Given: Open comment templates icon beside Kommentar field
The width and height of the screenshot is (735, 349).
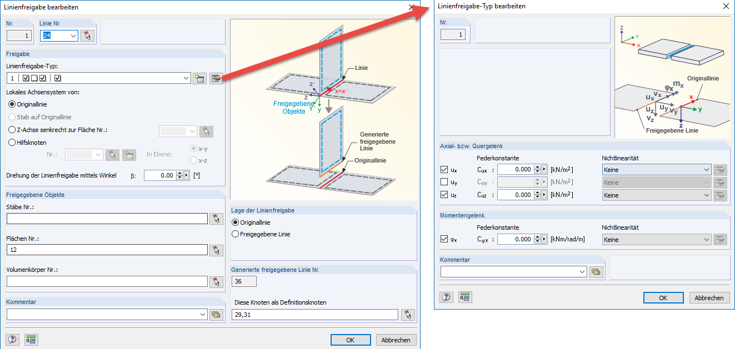Looking at the screenshot, I should tap(216, 314).
